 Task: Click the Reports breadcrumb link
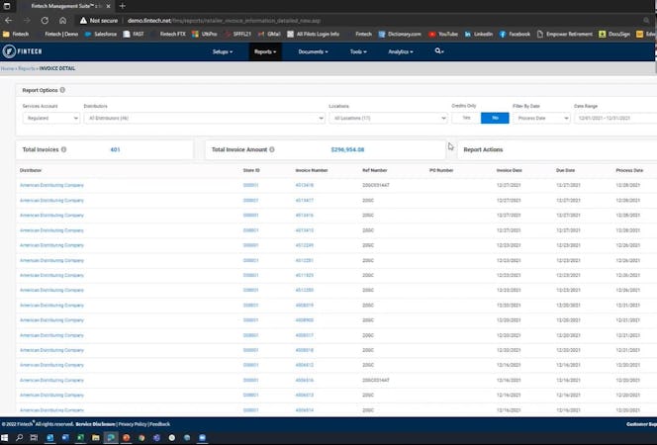pos(27,68)
